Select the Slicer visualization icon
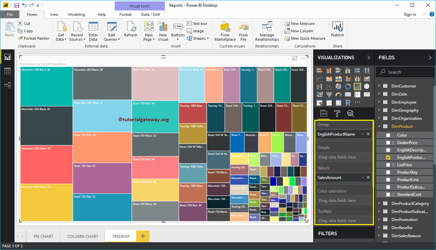 (320, 103)
